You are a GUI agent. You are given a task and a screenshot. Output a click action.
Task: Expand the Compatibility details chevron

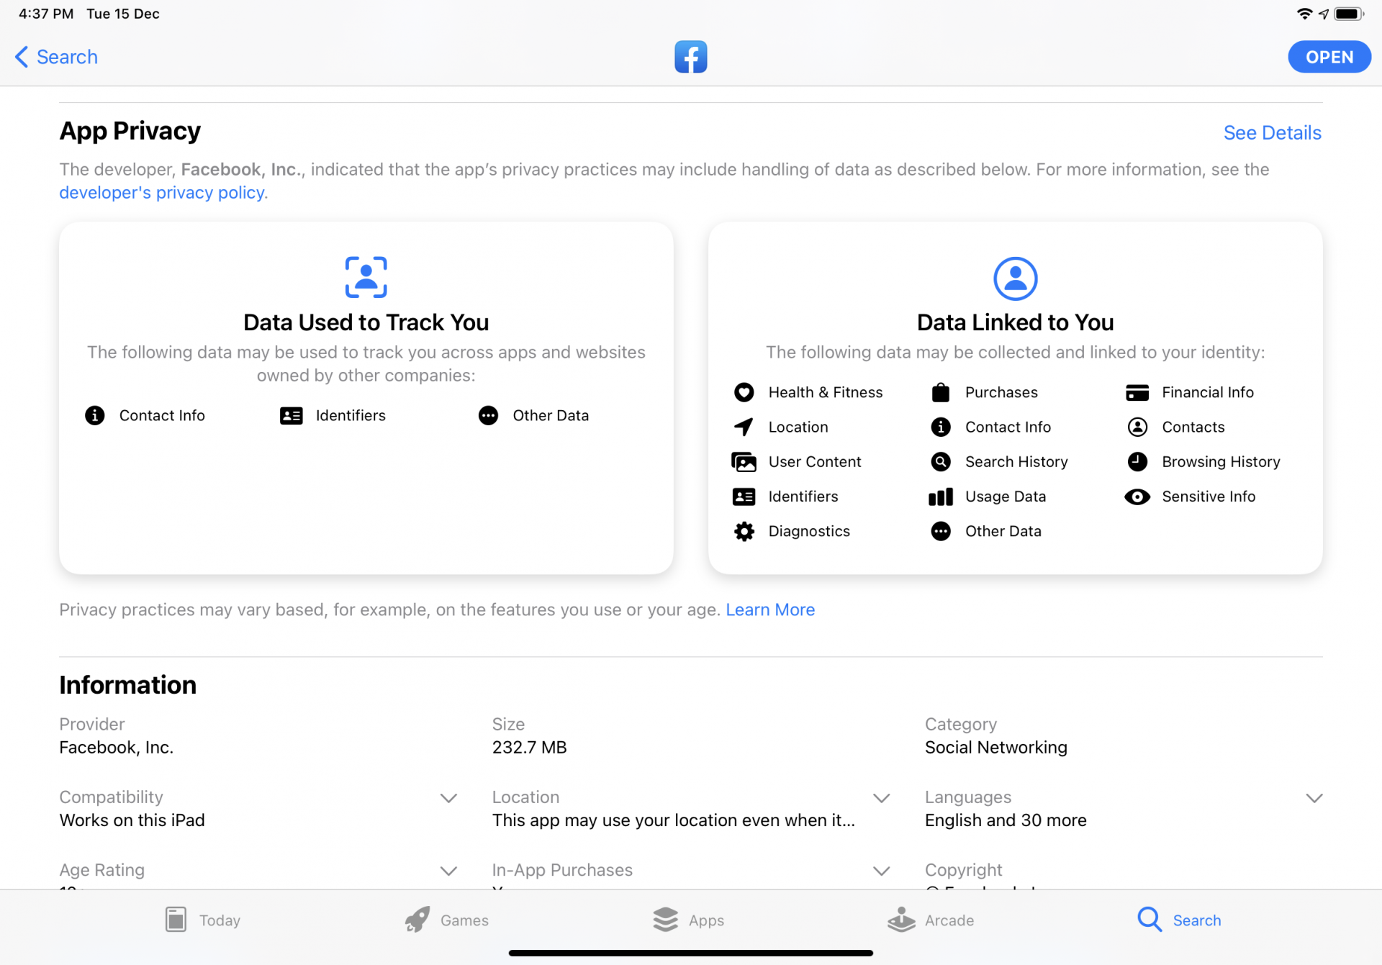448,798
